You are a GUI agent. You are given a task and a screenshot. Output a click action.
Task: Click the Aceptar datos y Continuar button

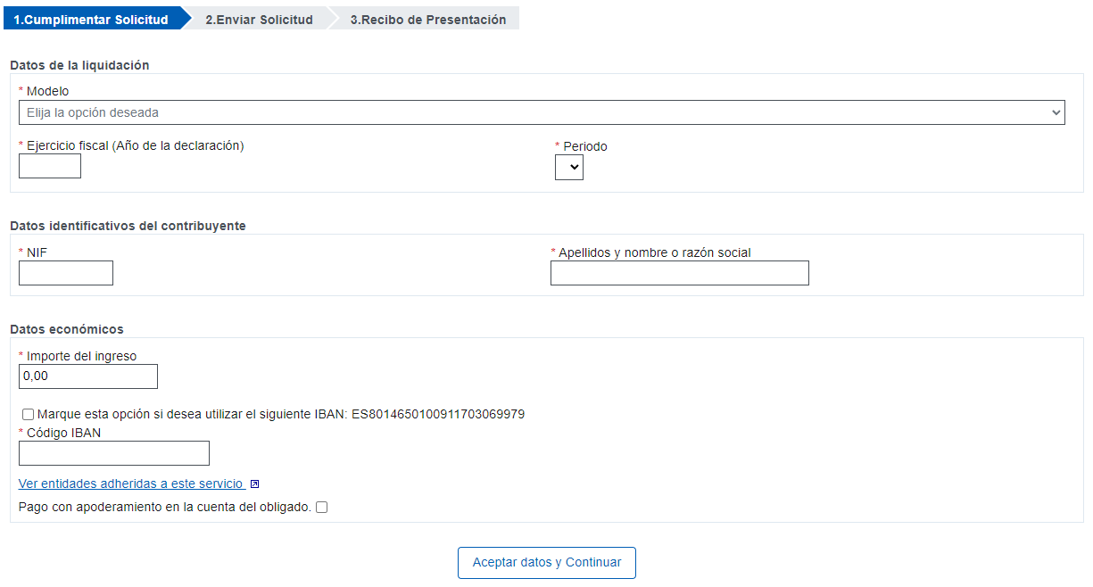[547, 563]
